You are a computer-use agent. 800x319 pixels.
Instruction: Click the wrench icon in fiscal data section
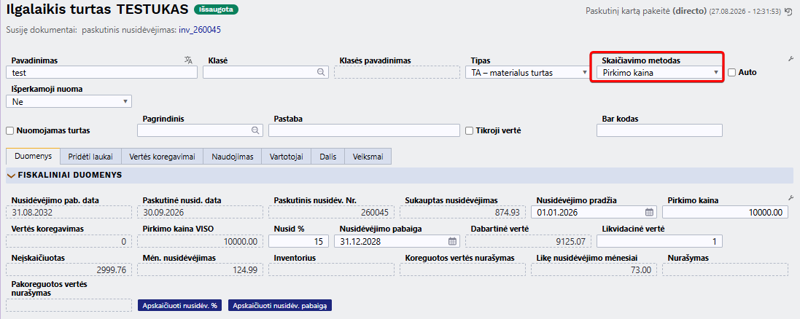click(791, 197)
